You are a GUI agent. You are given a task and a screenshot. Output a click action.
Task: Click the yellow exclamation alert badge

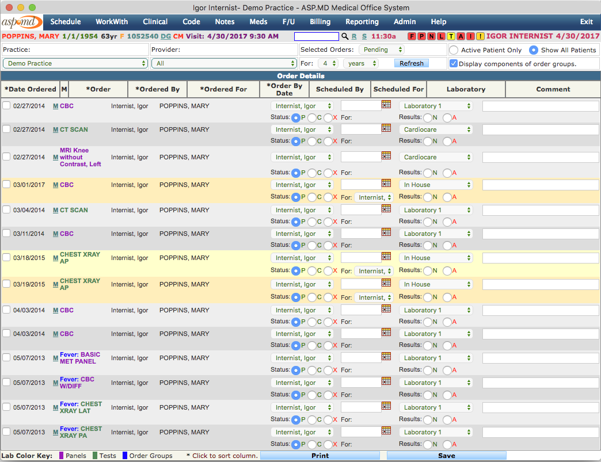click(x=480, y=36)
